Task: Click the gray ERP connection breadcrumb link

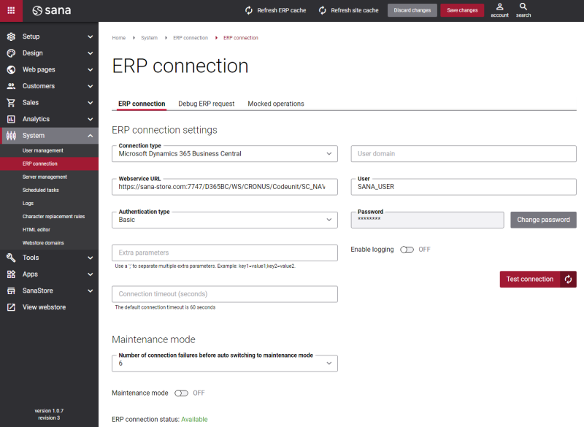Action: click(191, 38)
